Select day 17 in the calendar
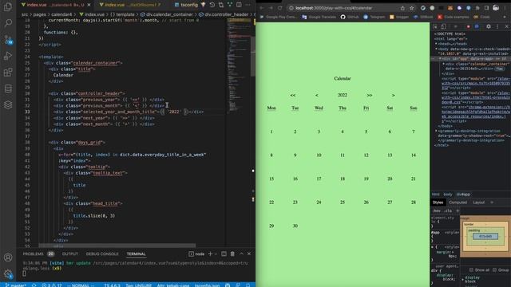This screenshot has width=511, height=287. click(x=319, y=179)
